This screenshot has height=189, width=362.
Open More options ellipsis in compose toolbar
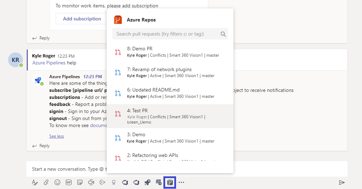pos(181,182)
